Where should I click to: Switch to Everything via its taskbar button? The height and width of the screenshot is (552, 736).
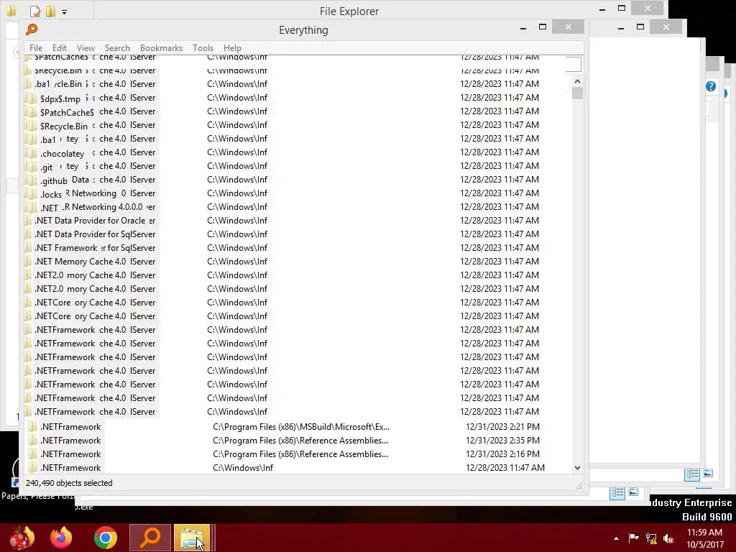pyautogui.click(x=150, y=538)
